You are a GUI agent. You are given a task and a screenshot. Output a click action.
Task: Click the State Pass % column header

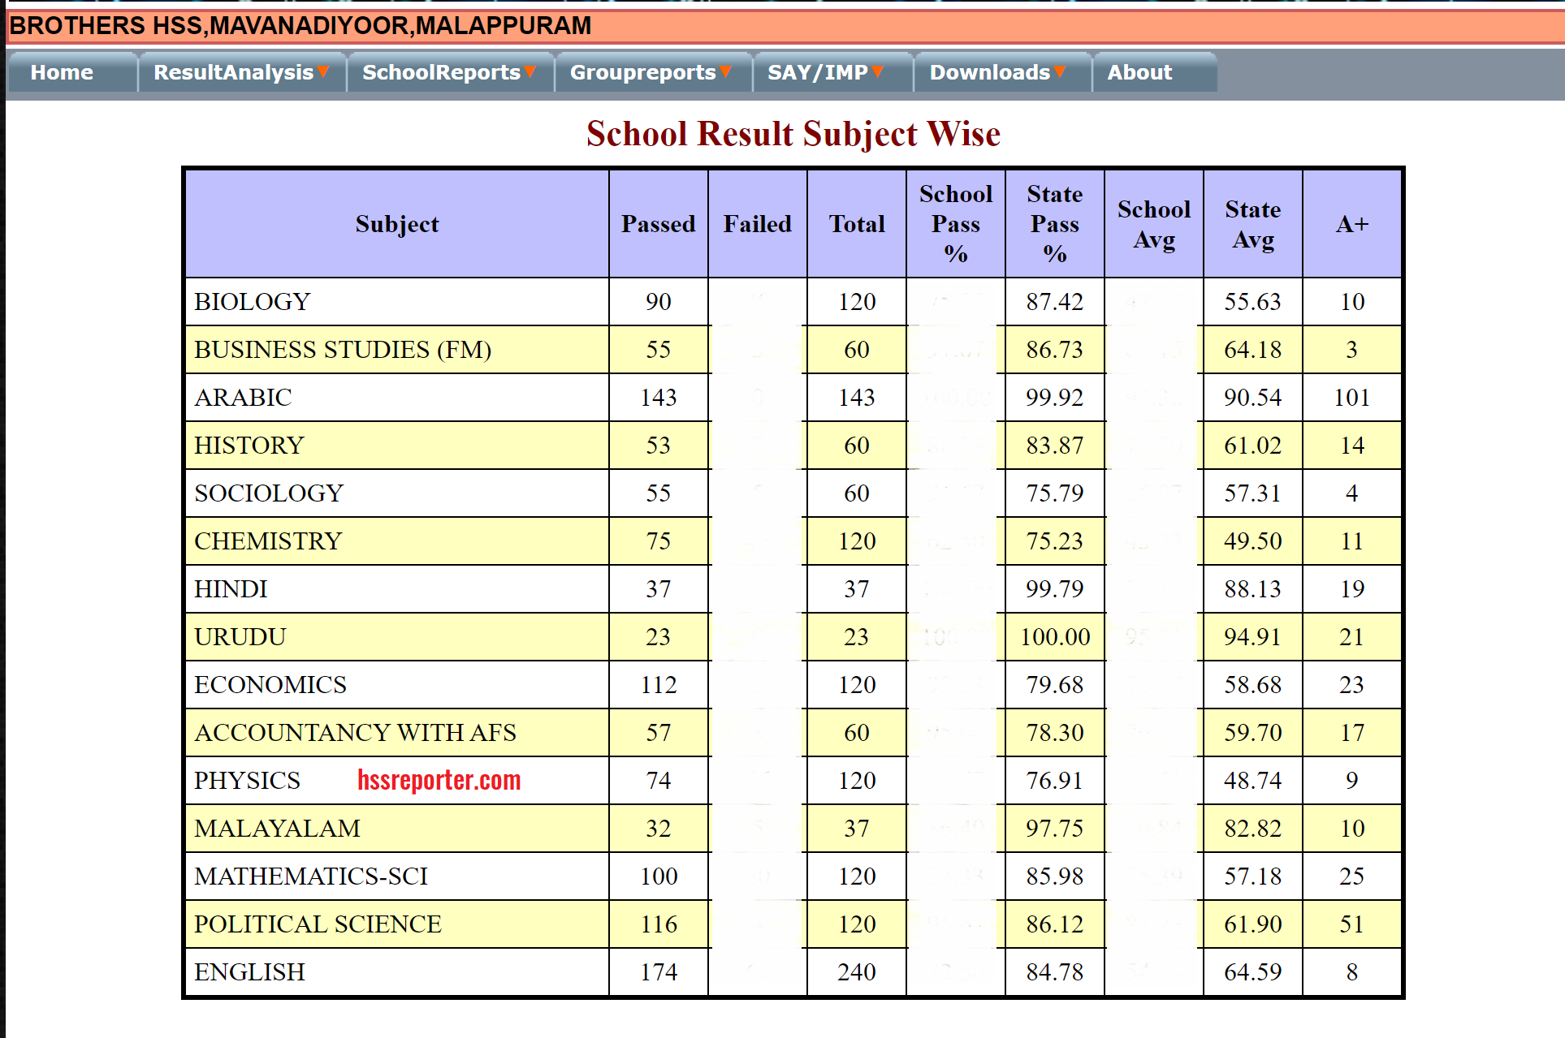pos(1054,224)
